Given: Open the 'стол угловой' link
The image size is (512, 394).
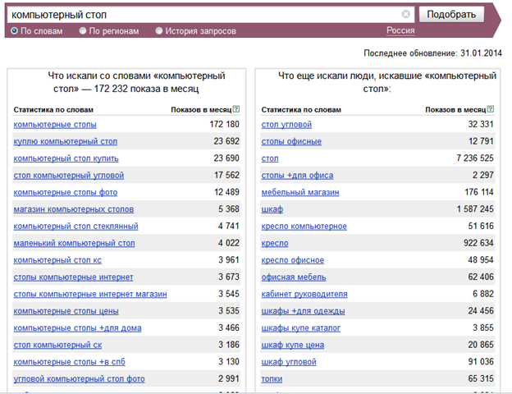Looking at the screenshot, I should tap(286, 125).
